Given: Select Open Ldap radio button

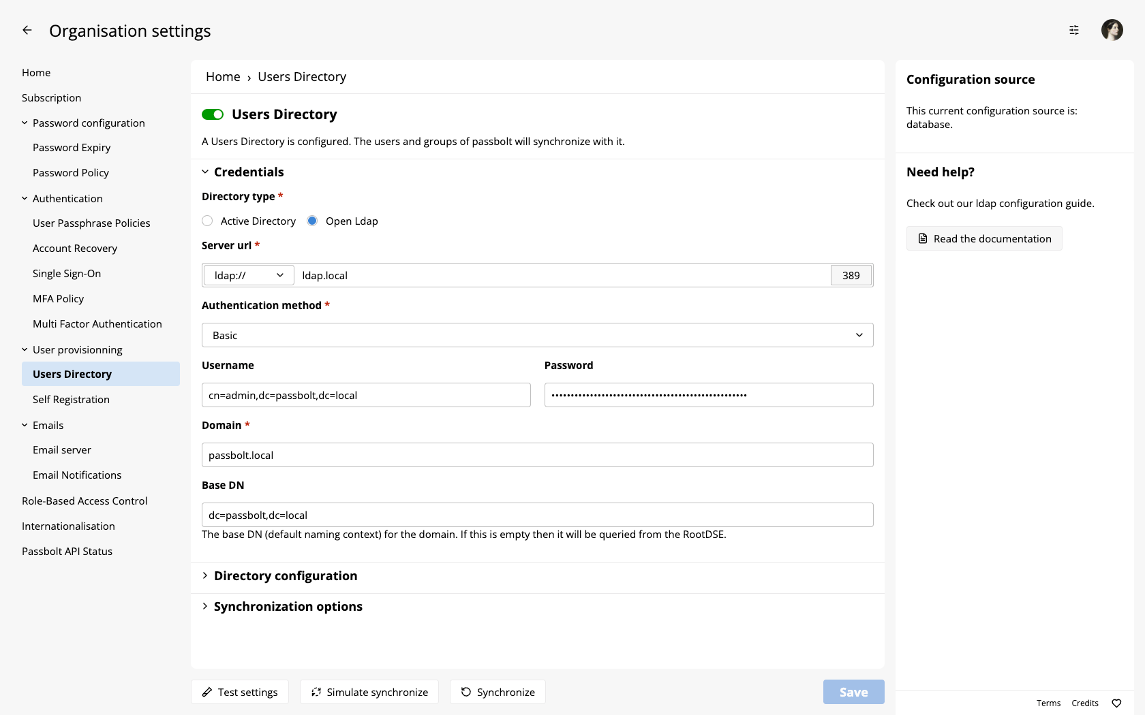Looking at the screenshot, I should click(x=312, y=221).
